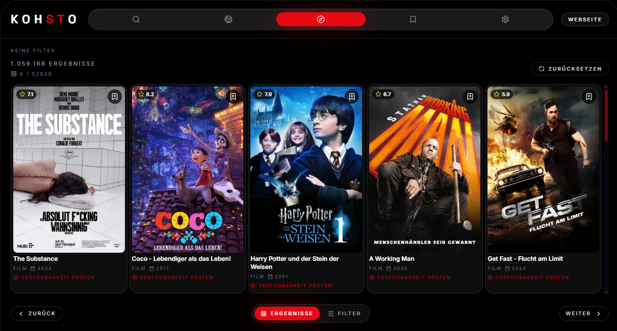Click the red vertical scrollbar

pyautogui.click(x=606, y=115)
